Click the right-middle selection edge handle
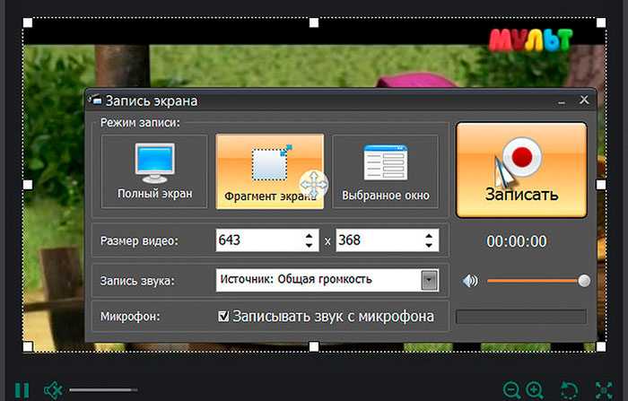 (601, 185)
